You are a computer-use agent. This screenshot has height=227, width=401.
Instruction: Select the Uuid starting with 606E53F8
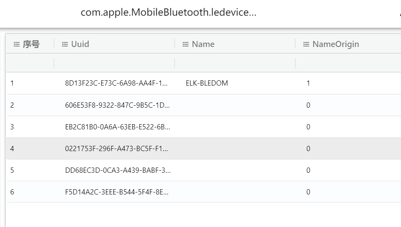(117, 105)
